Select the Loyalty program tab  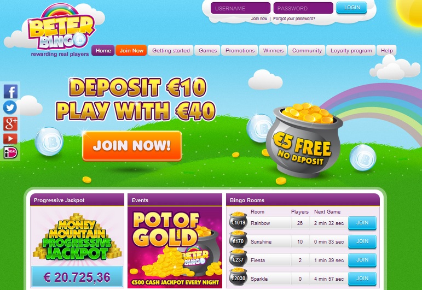coord(351,50)
